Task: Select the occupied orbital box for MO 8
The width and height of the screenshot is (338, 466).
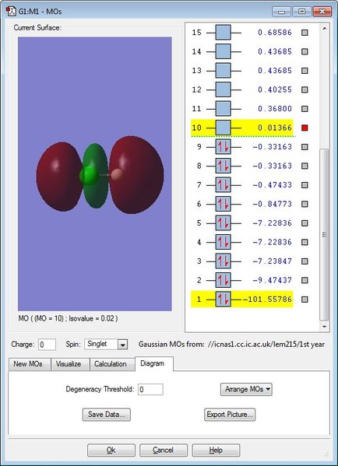Action: coord(224,166)
